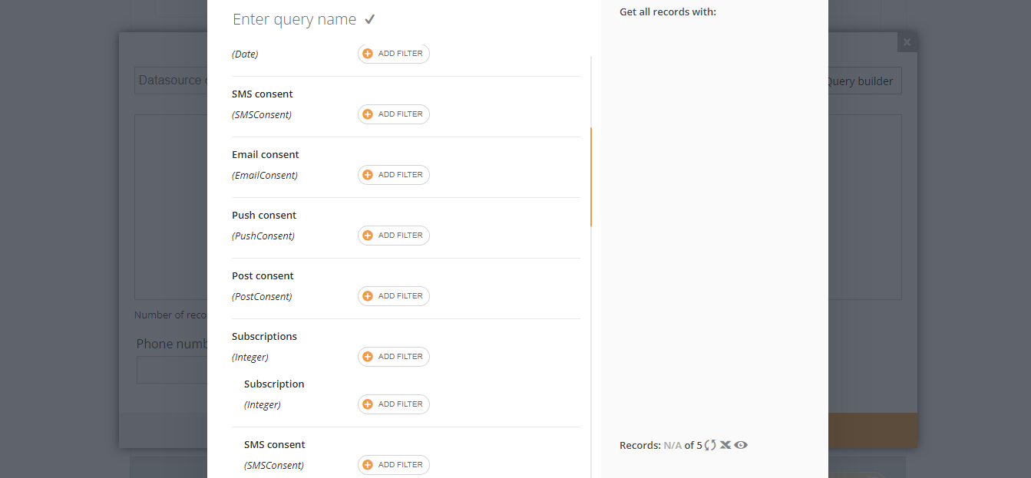Click the Query builder button

(860, 81)
